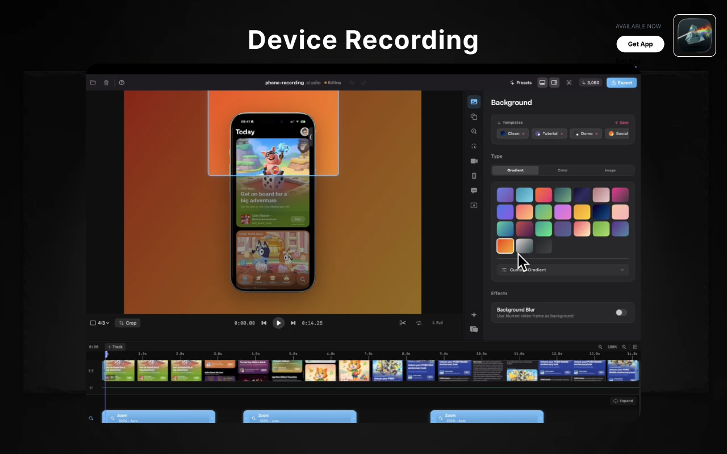Apply the Social template

tap(617, 134)
